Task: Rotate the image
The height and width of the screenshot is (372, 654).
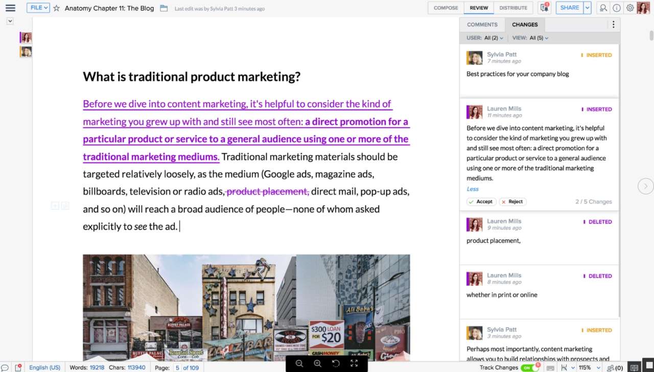Action: pos(336,363)
